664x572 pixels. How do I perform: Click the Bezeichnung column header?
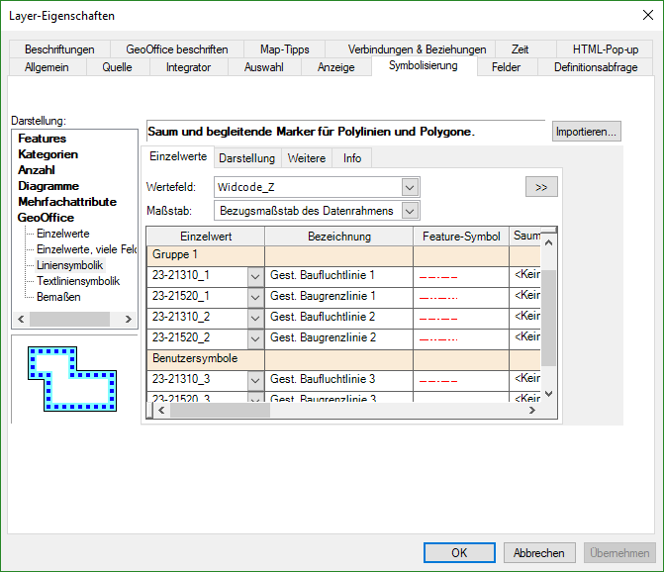point(338,237)
